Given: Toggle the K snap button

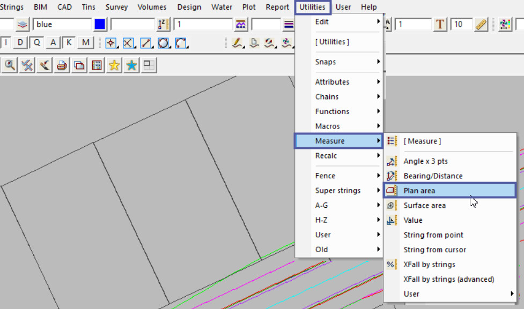Looking at the screenshot, I should click(69, 43).
